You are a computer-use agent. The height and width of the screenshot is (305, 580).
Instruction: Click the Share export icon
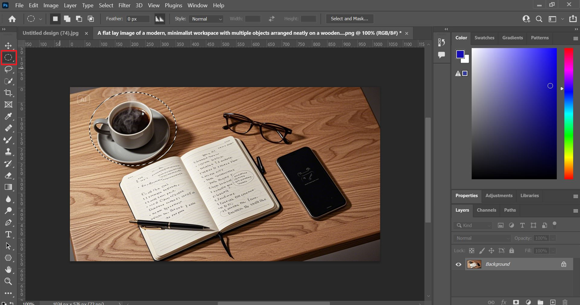(574, 19)
